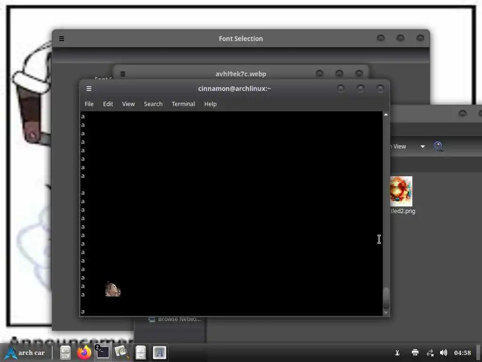482x362 pixels.
Task: Open the sound volume tray icon
Action: point(443,353)
